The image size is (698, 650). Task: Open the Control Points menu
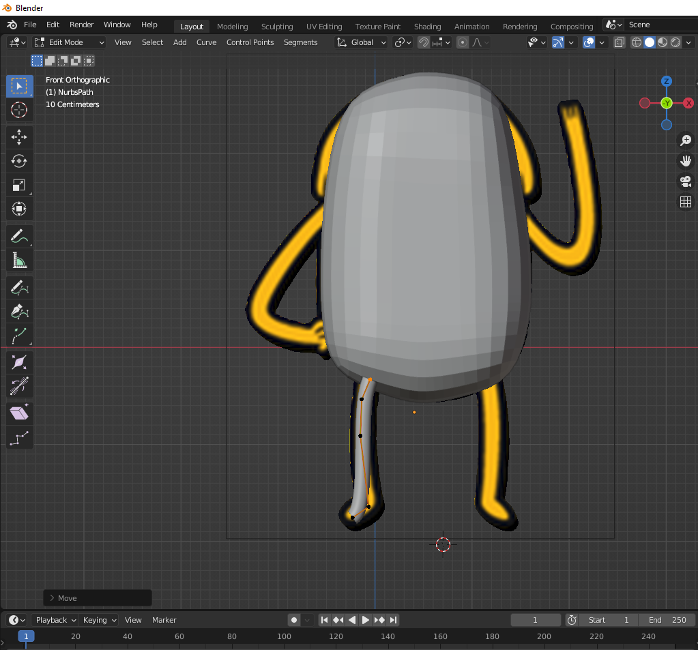(x=250, y=42)
